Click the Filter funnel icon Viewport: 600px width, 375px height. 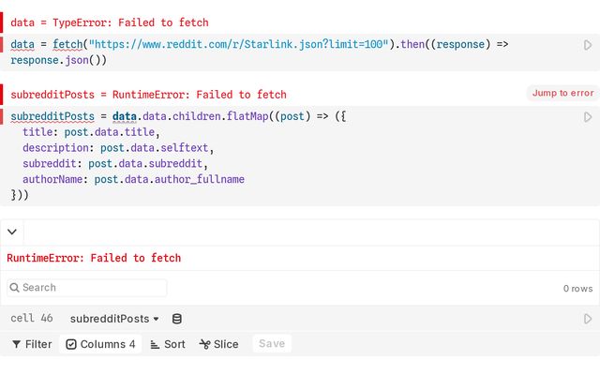click(17, 344)
